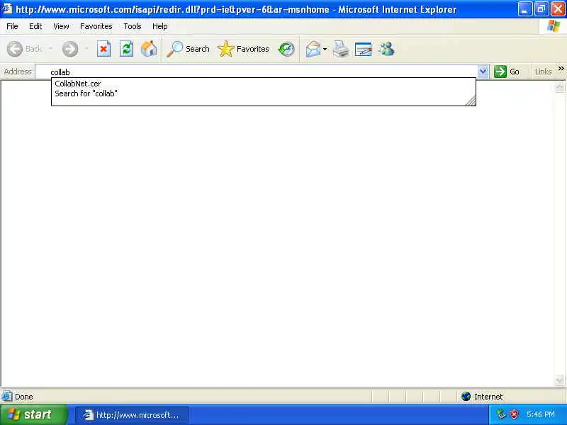The width and height of the screenshot is (567, 425).
Task: Select the microsoft.com taskbar button
Action: coord(132,415)
